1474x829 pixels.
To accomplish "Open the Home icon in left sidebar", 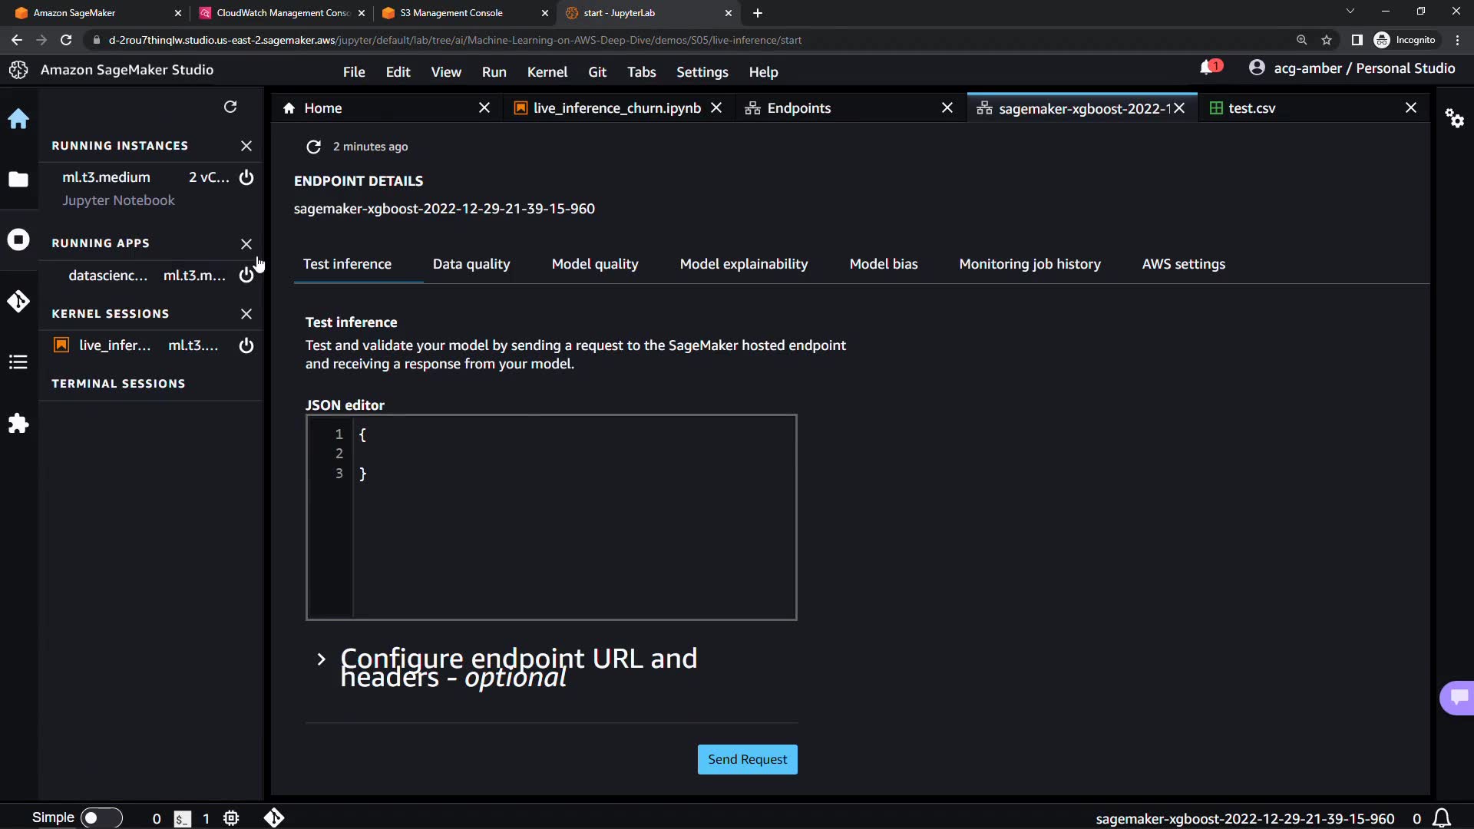I will (18, 119).
